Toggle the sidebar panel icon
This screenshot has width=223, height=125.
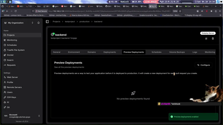tap(47, 21)
